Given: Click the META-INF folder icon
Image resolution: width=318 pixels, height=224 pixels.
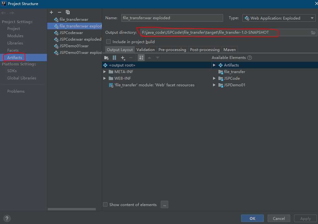Looking at the screenshot, I should click(111, 72).
